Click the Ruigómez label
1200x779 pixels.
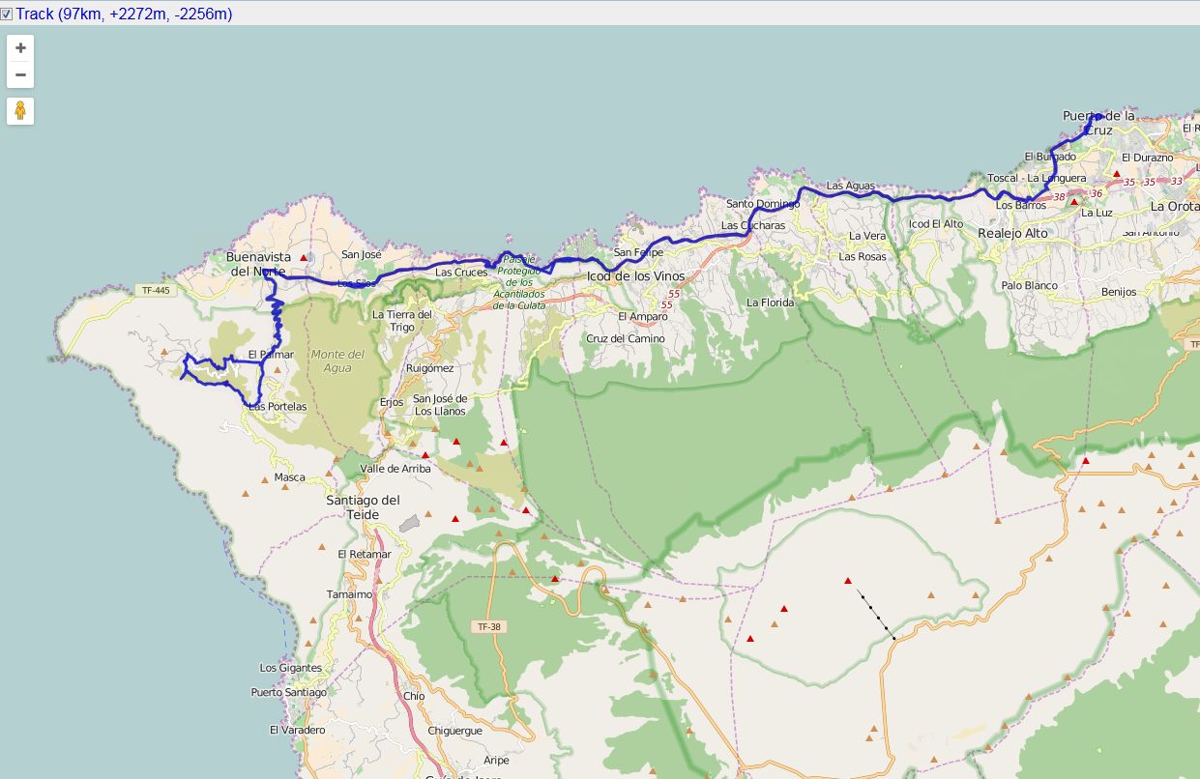(x=429, y=368)
